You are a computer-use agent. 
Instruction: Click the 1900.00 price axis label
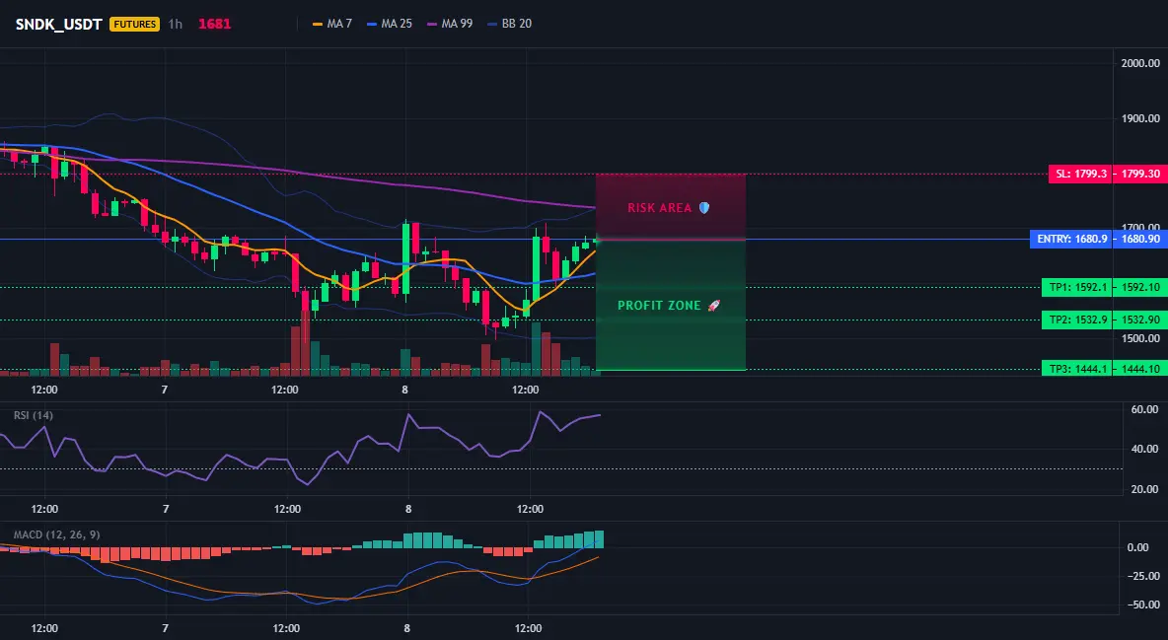click(x=1140, y=118)
